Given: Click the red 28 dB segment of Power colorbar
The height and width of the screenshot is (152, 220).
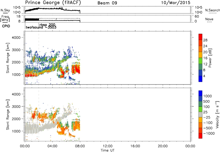Looking at the screenshot, I should coord(200,37).
